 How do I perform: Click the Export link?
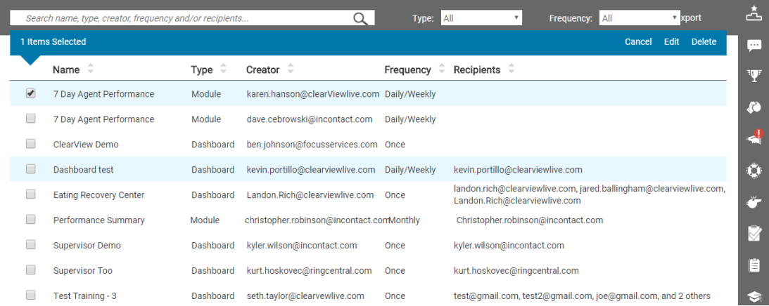690,18
